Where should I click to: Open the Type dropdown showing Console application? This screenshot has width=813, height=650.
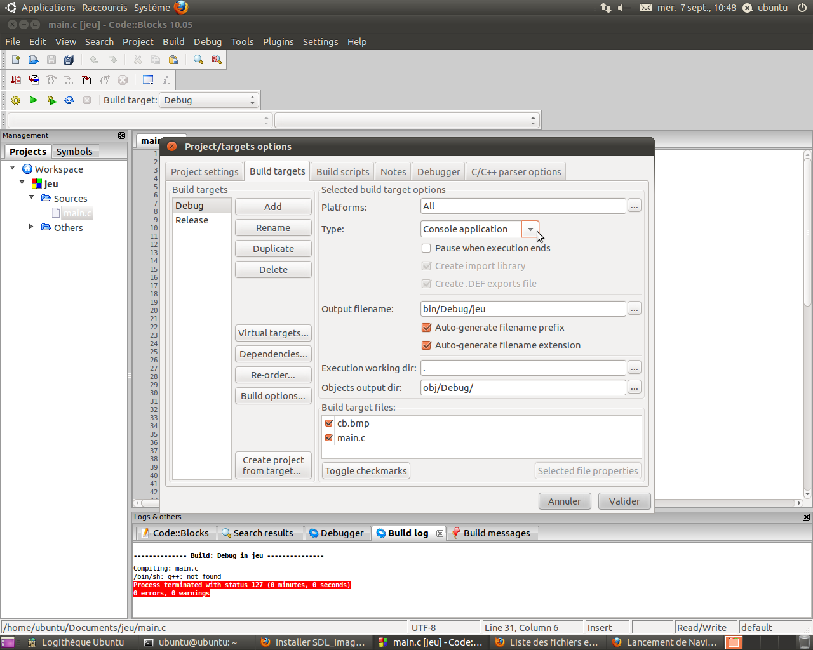coord(530,229)
